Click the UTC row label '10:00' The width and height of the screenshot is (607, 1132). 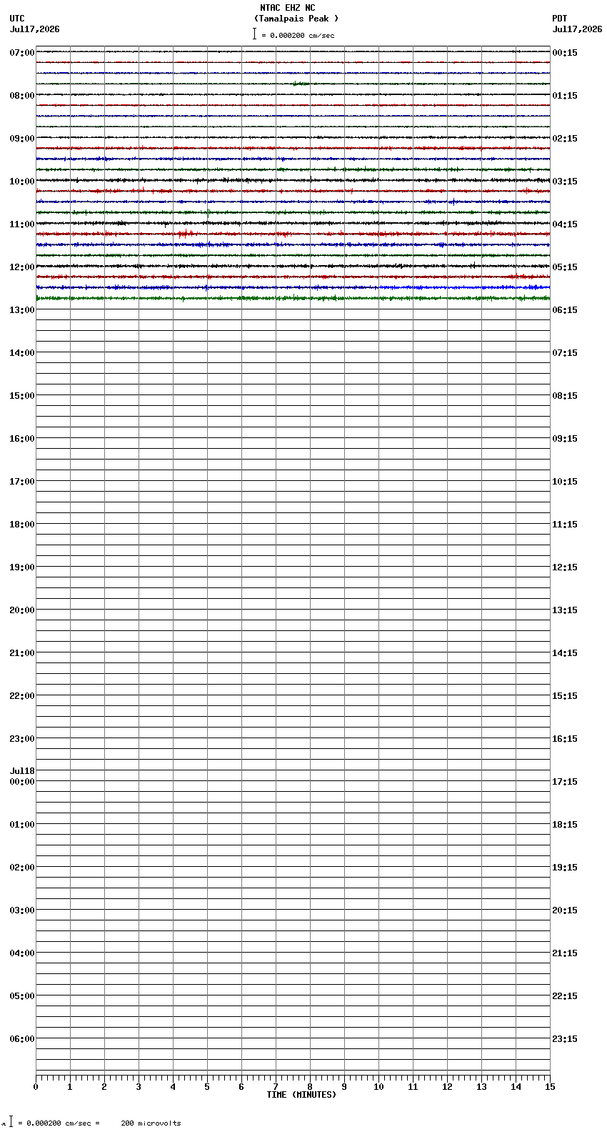22,182
